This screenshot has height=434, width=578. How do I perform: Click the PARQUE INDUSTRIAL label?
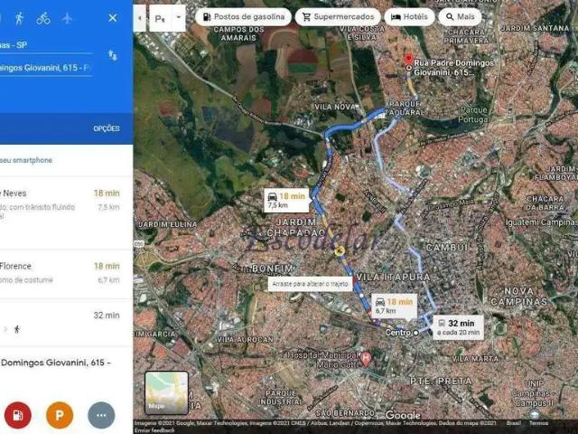point(281,398)
